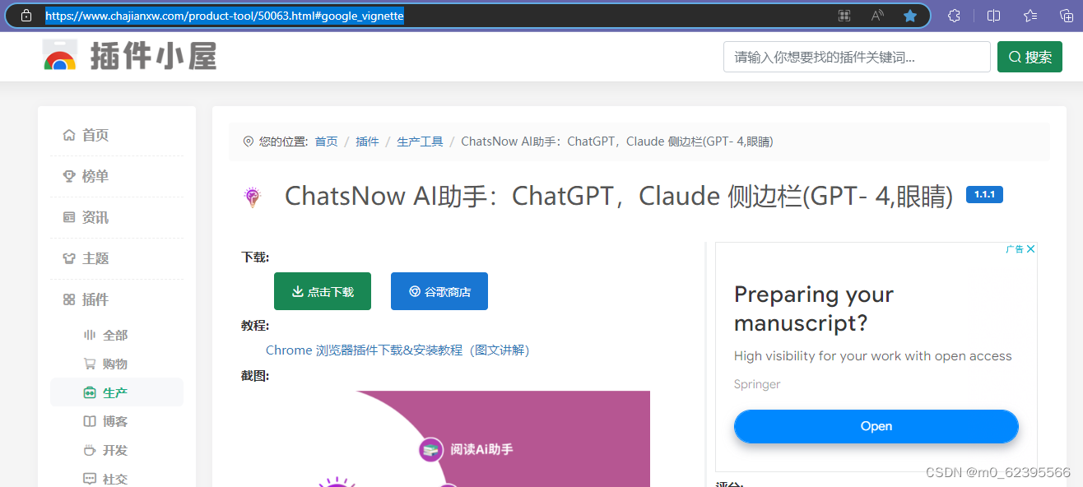
Task: Click the Springer advertiser text
Action: [x=757, y=384]
